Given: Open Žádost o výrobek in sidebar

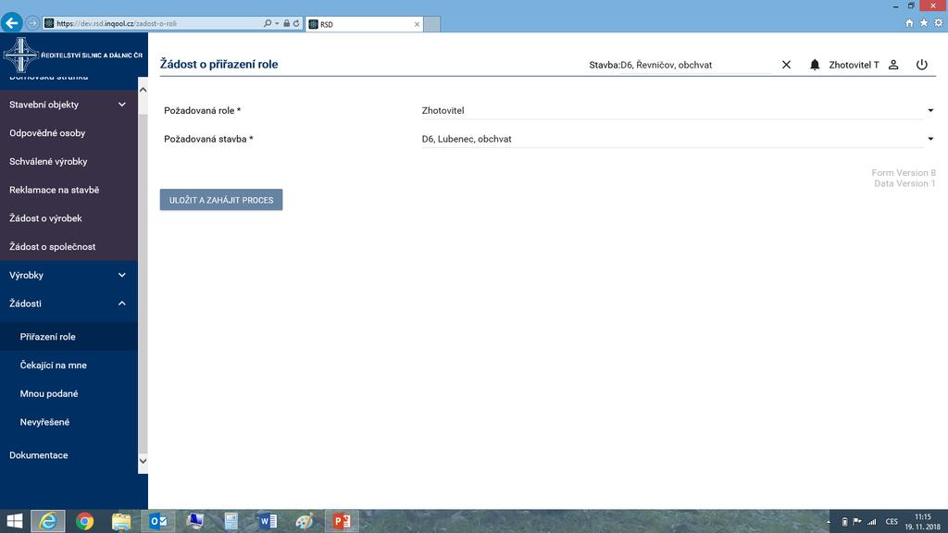Looking at the screenshot, I should (x=69, y=218).
